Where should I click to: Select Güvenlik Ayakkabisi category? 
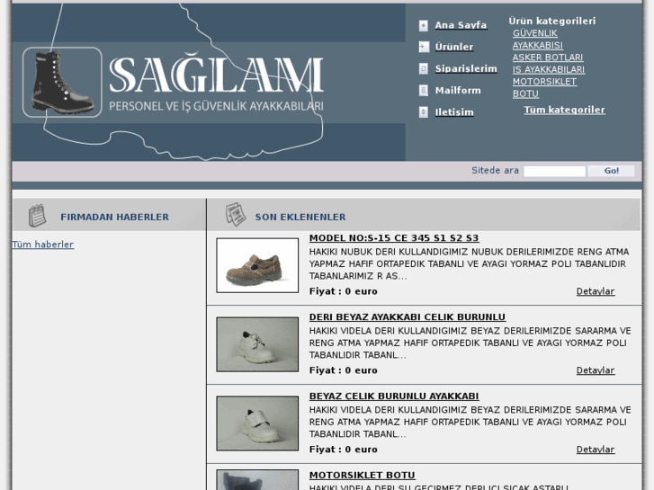(x=538, y=40)
